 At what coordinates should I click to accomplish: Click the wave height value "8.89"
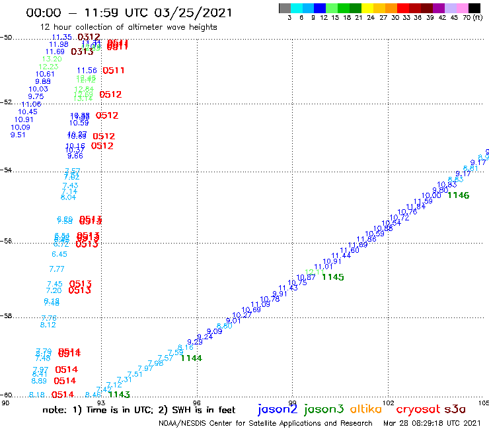click(x=39, y=381)
